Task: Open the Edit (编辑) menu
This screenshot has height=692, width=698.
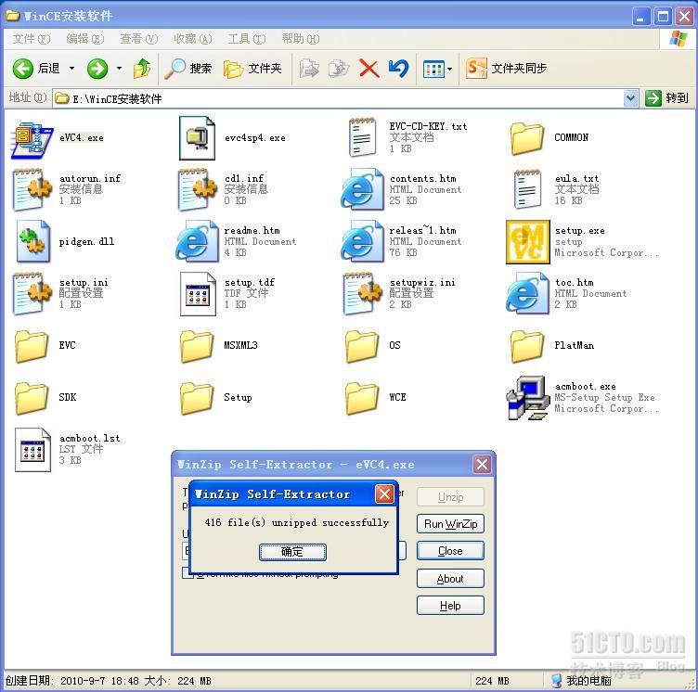Action: click(85, 39)
